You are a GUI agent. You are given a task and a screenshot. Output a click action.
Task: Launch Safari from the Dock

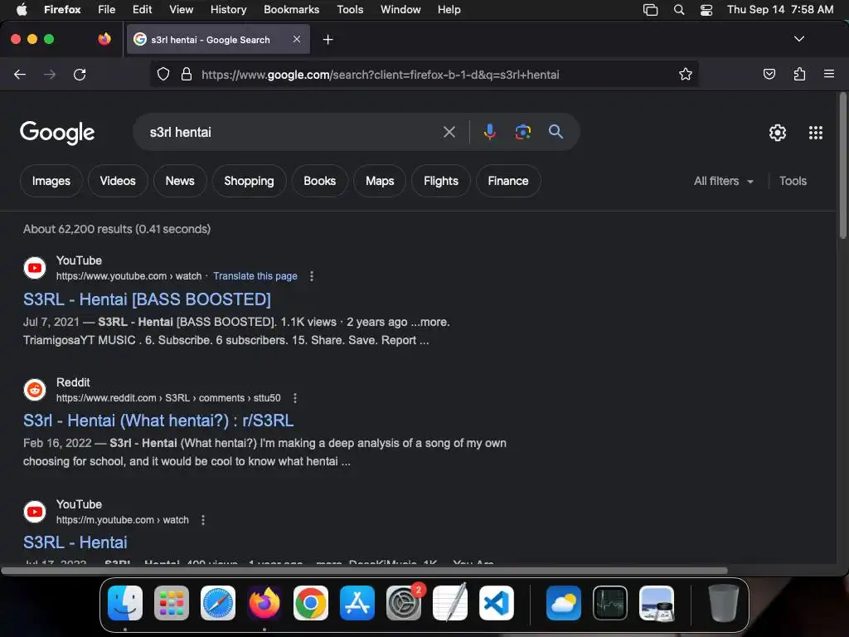pyautogui.click(x=218, y=603)
